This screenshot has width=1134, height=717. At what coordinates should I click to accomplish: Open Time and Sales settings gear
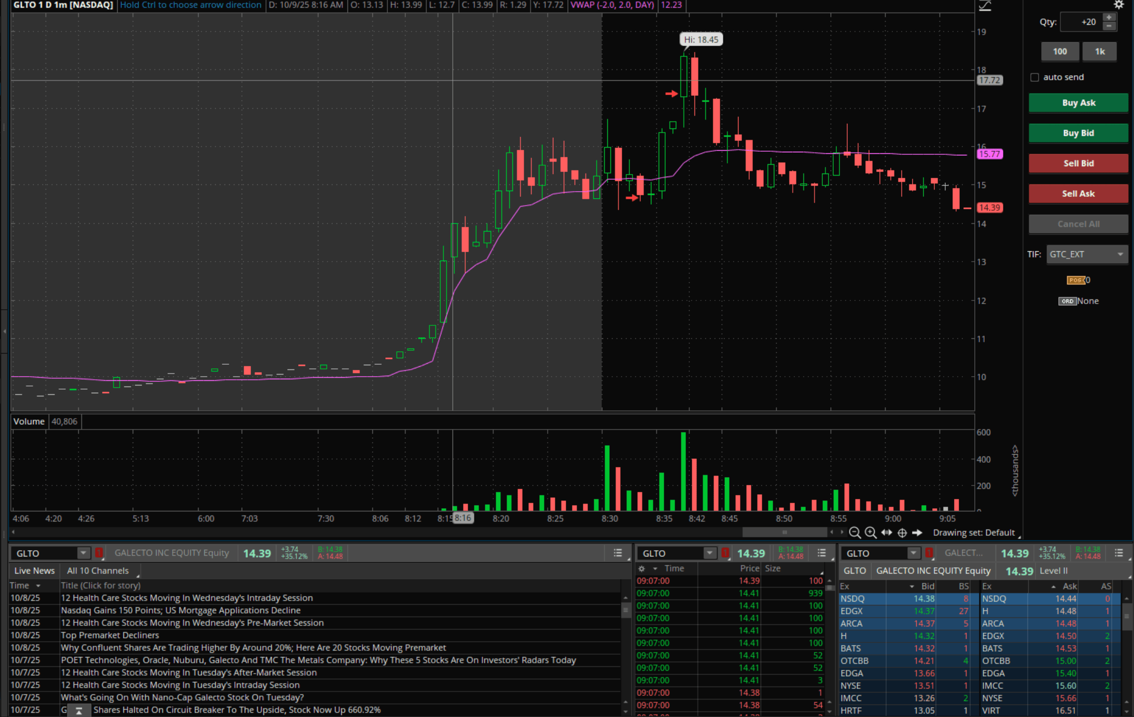pos(642,569)
